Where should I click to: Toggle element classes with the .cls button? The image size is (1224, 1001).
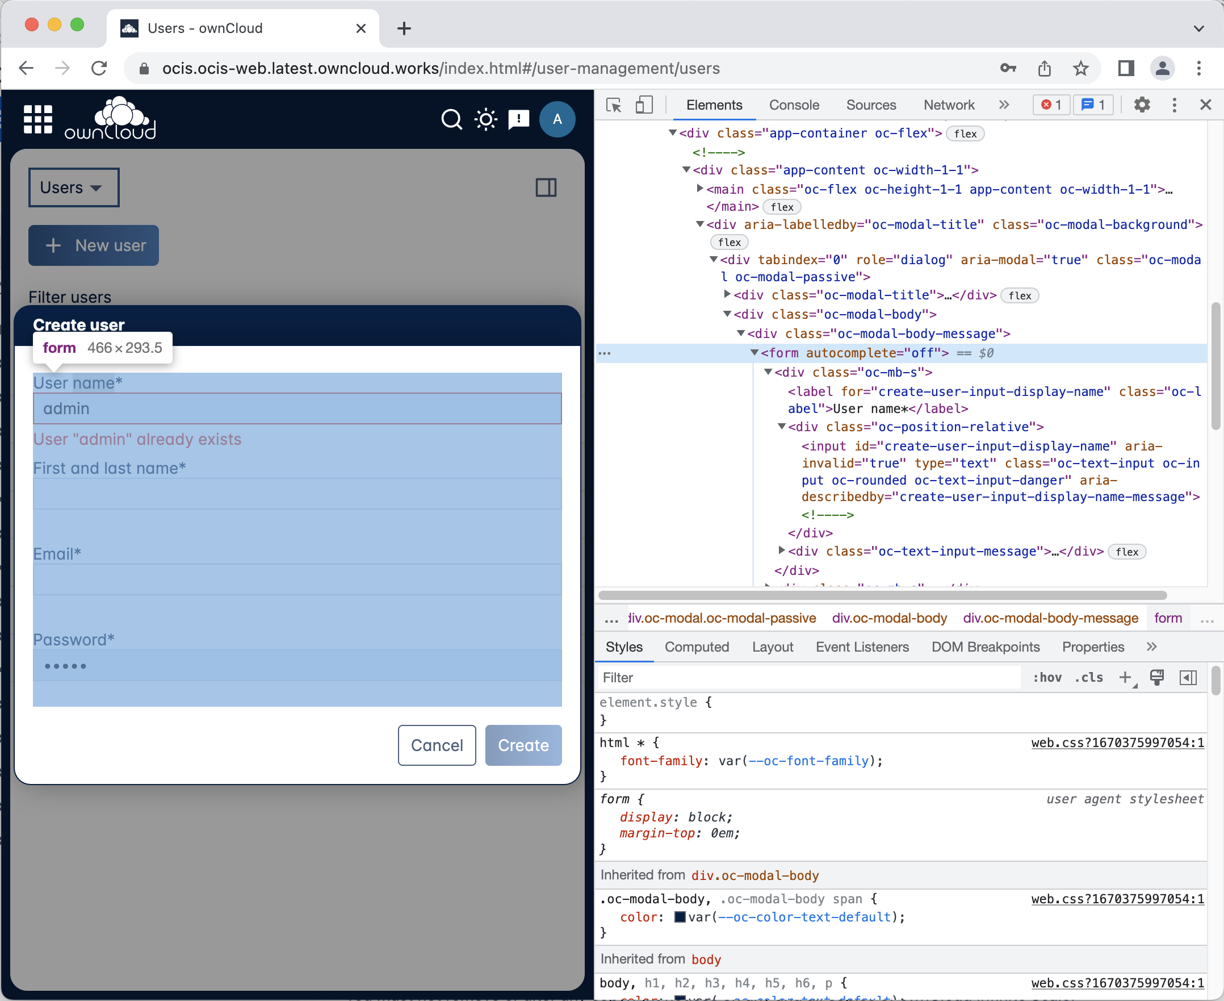[1088, 678]
